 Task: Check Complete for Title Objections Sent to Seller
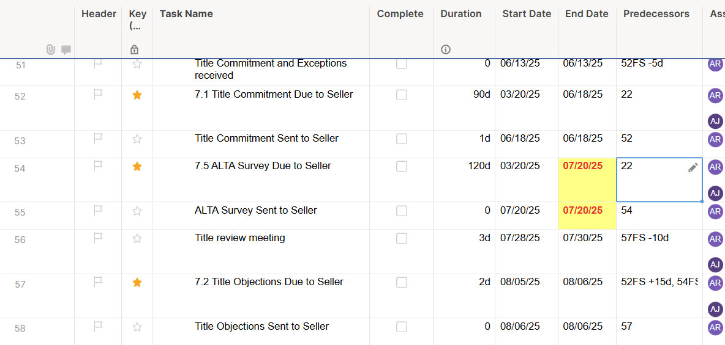pyautogui.click(x=402, y=327)
